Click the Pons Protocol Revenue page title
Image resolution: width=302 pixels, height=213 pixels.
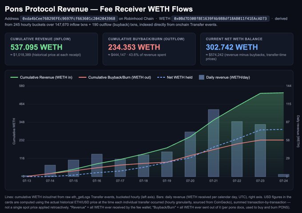pyautogui.click(x=99, y=9)
